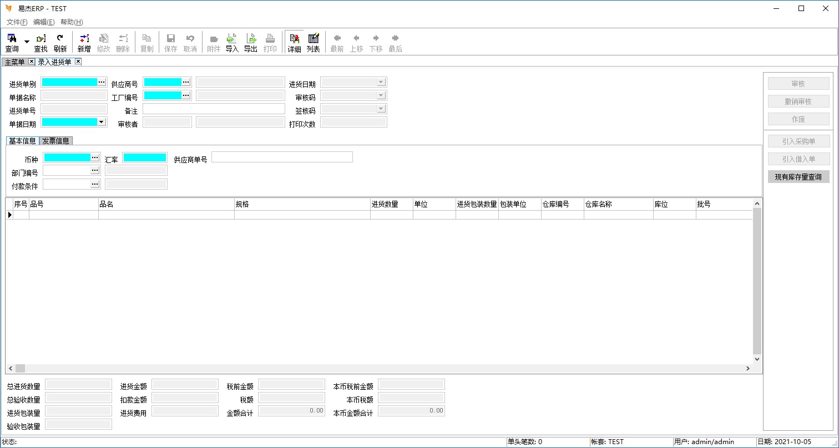The width and height of the screenshot is (839, 448).
Task: Select the 详细 (Detail) view icon
Action: 294,42
